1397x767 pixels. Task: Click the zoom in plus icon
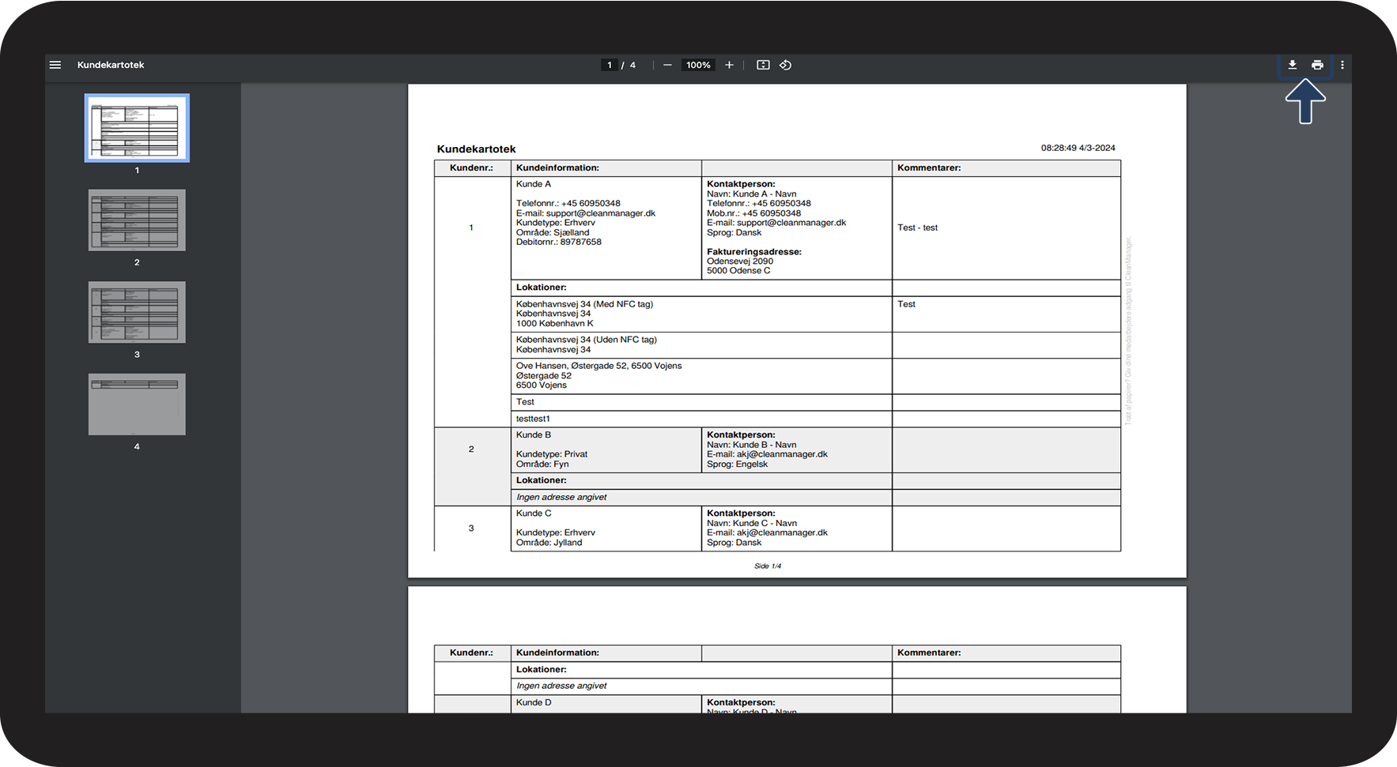coord(729,65)
